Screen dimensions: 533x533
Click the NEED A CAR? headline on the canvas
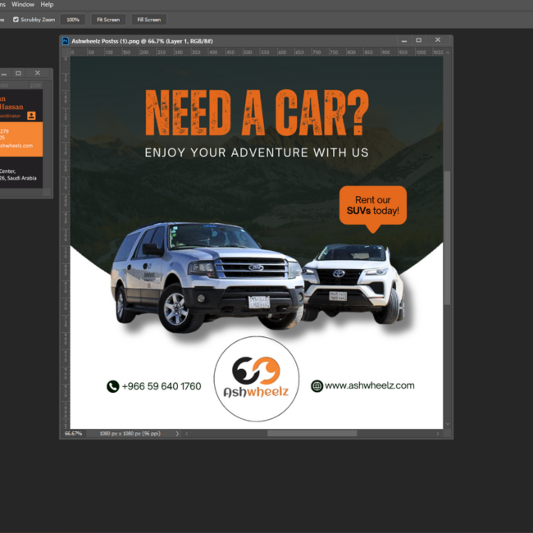[x=257, y=112]
